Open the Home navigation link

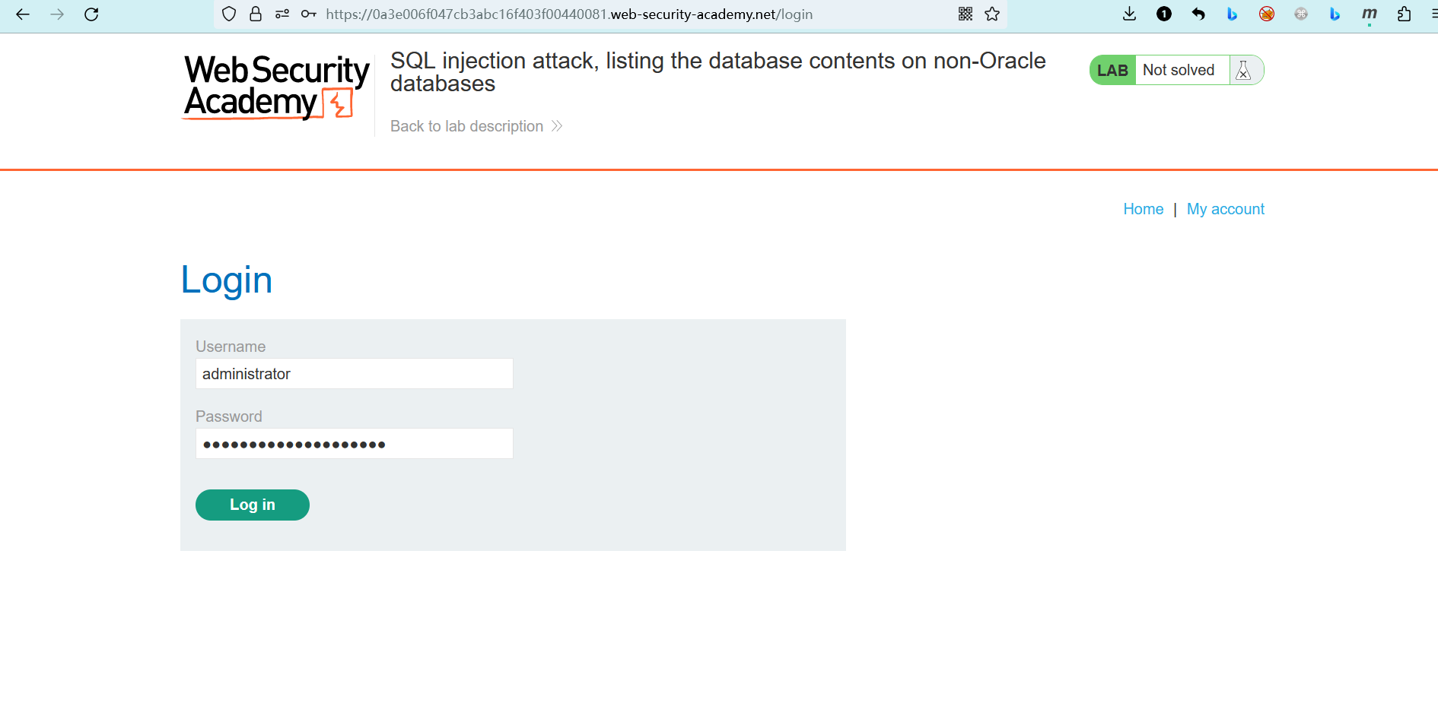coord(1143,209)
